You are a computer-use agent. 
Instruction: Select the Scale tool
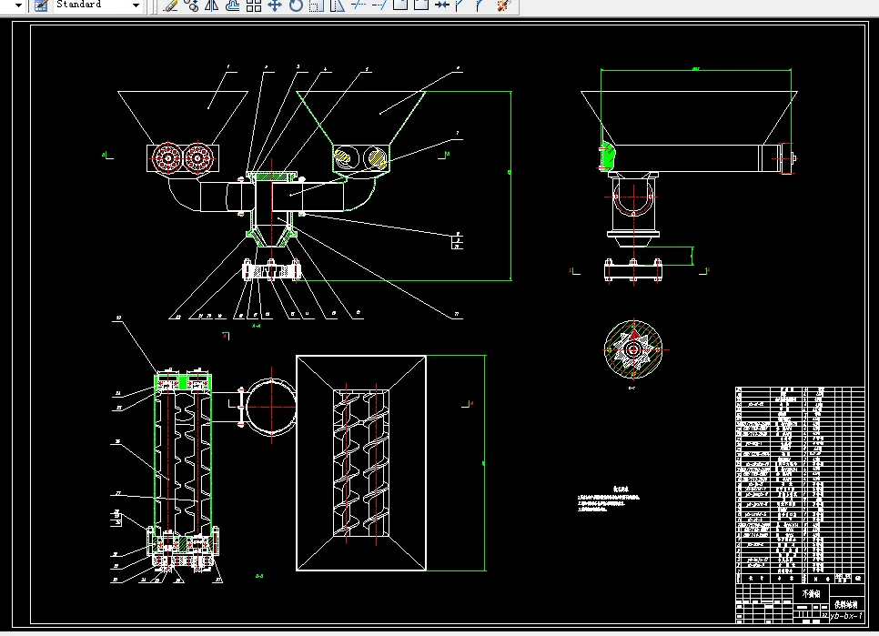tap(317, 5)
